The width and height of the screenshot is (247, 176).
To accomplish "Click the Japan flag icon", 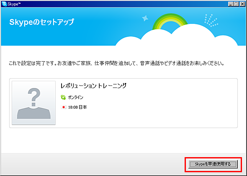I will pyautogui.click(x=63, y=107).
